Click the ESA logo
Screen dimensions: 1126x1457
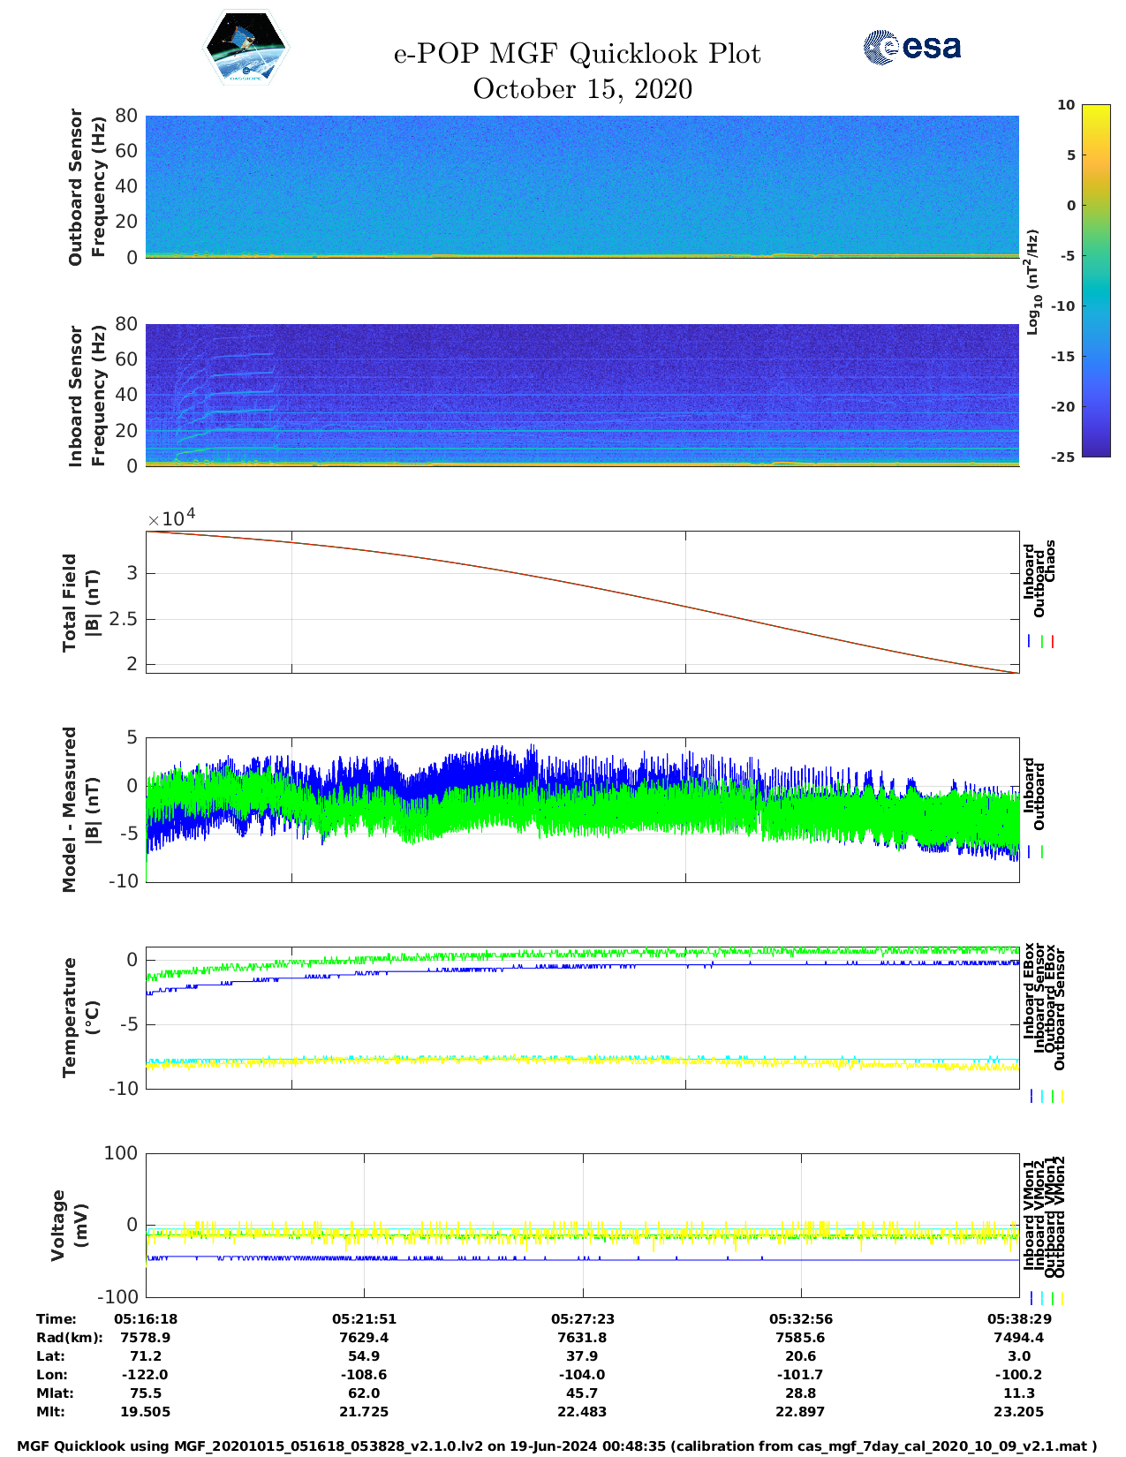(911, 47)
